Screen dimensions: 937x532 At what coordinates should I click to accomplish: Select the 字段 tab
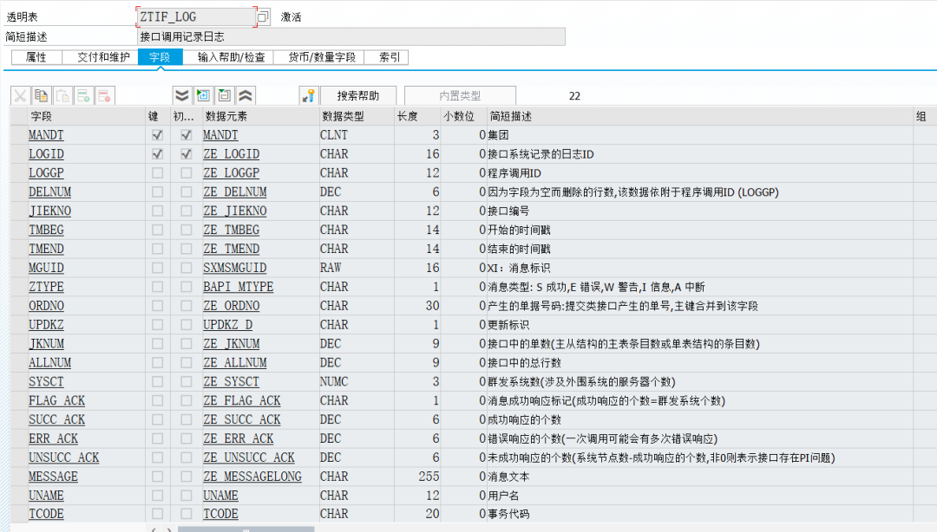pos(161,57)
